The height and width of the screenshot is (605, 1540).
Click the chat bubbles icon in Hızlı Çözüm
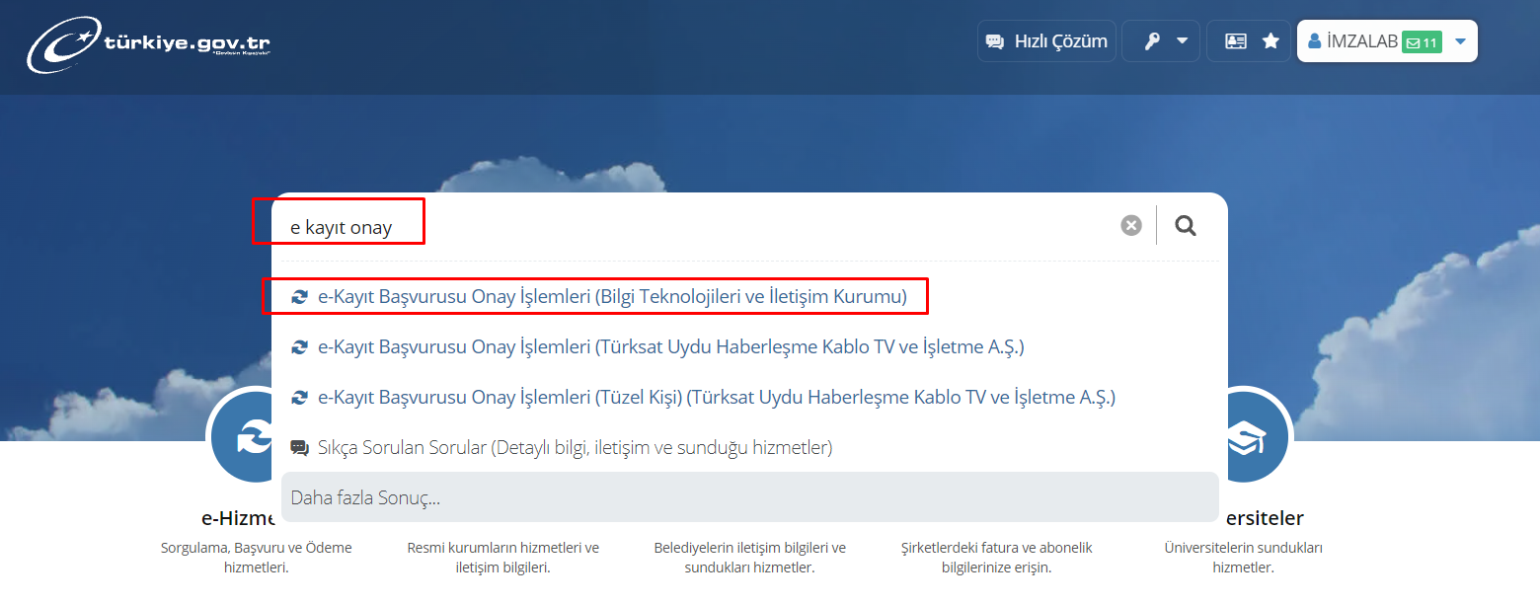pyautogui.click(x=995, y=41)
